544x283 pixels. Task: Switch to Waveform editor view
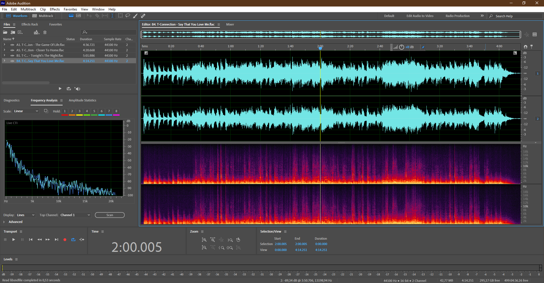pos(17,16)
